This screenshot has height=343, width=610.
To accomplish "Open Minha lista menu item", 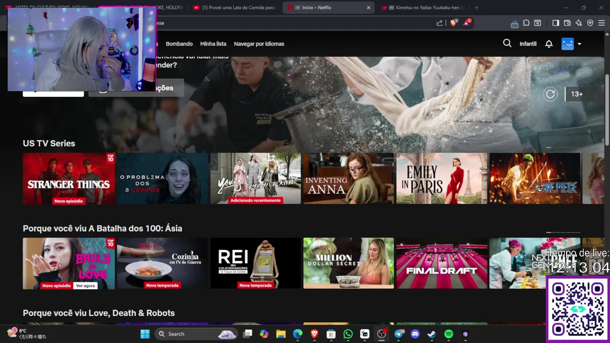I will (213, 44).
